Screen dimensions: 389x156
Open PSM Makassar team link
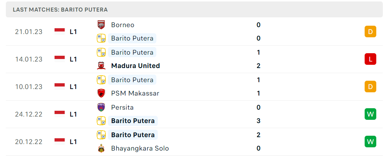tap(135, 93)
